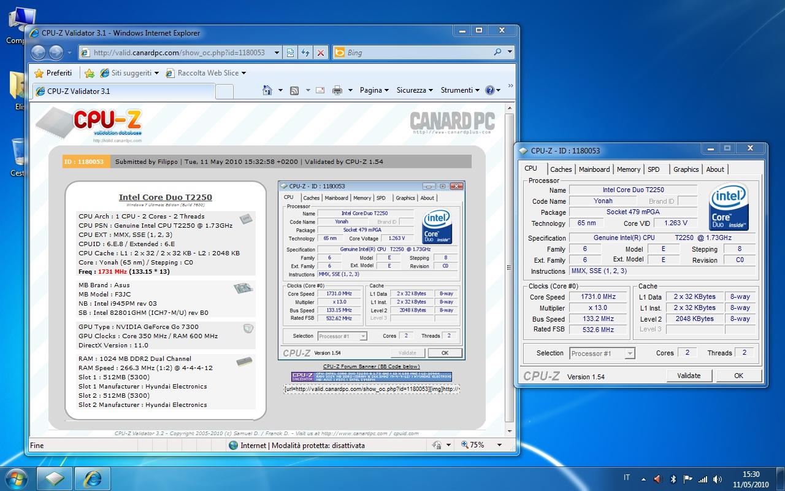Click the BB code URL text field

click(372, 389)
